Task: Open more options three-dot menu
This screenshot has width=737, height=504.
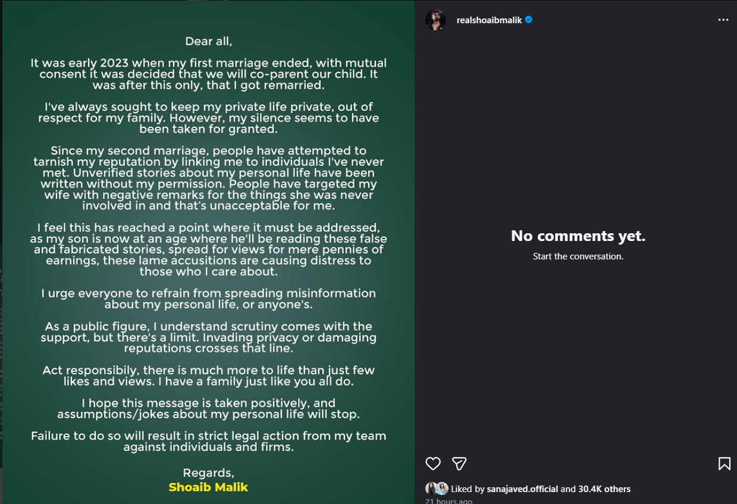Action: tap(723, 20)
